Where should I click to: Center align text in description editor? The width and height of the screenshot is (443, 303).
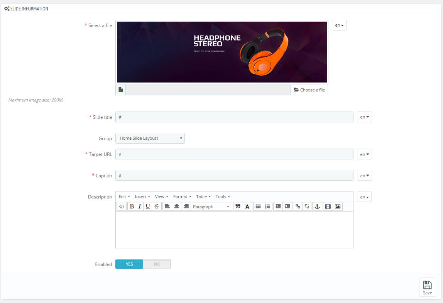(177, 207)
